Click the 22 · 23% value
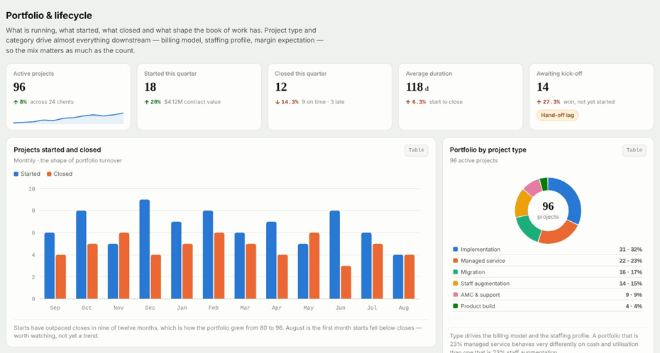The image size is (660, 353). [630, 261]
